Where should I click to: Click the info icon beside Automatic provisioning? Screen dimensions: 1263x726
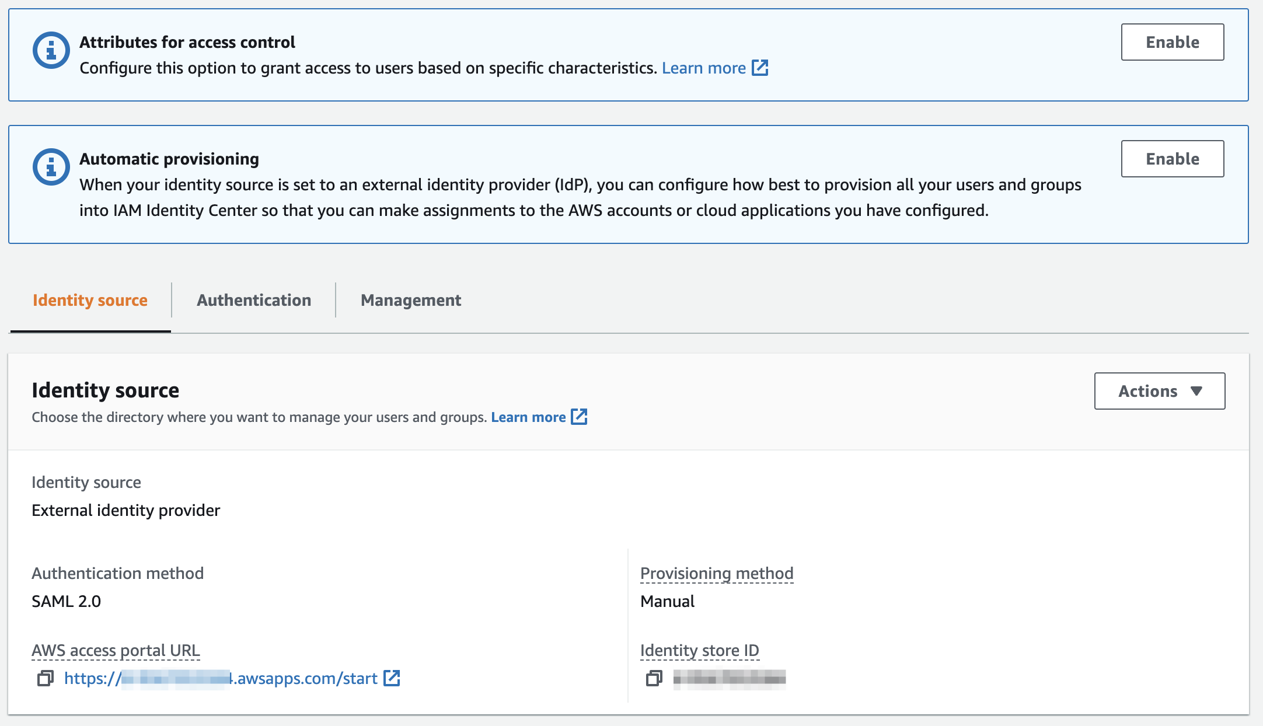pyautogui.click(x=51, y=167)
